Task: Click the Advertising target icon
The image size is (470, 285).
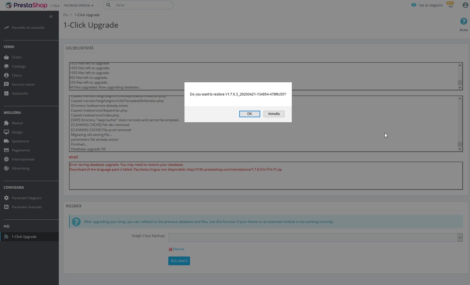Action: [6, 168]
